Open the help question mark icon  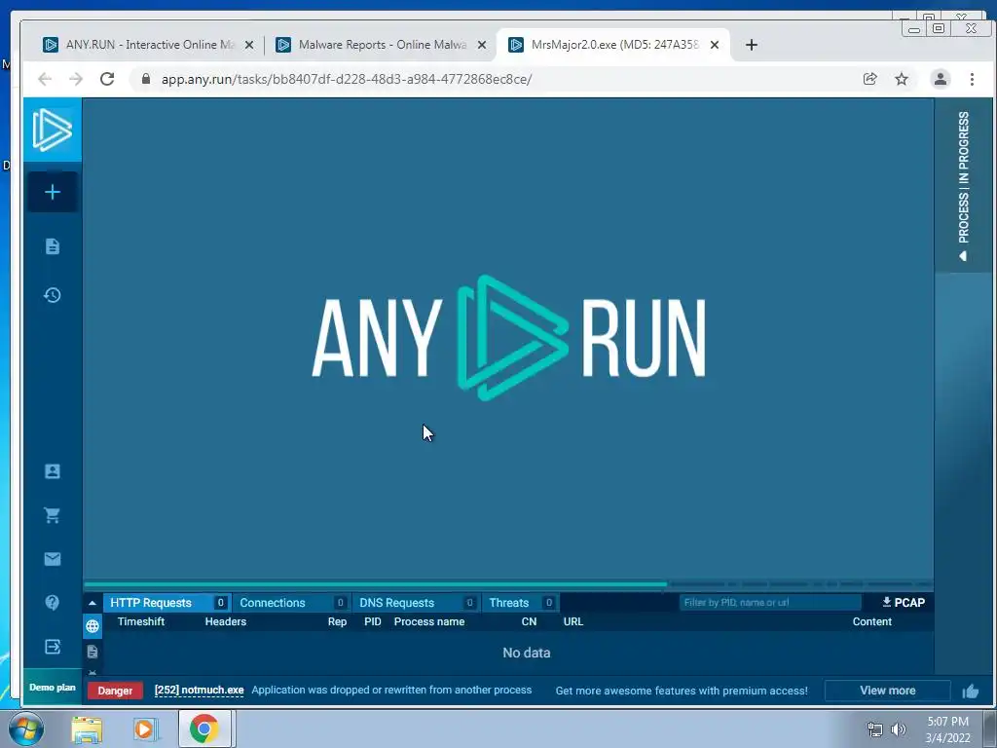pyautogui.click(x=53, y=602)
